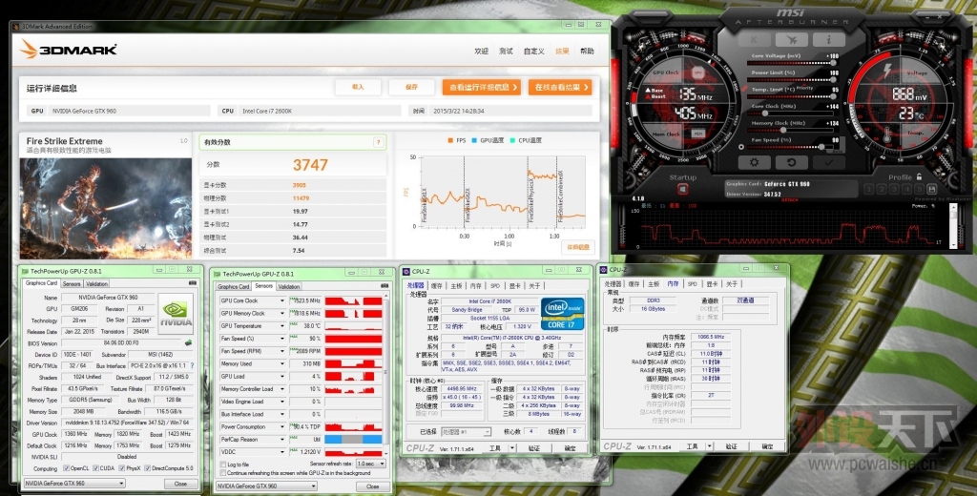Click 在线查看结果 orange button

(x=559, y=87)
